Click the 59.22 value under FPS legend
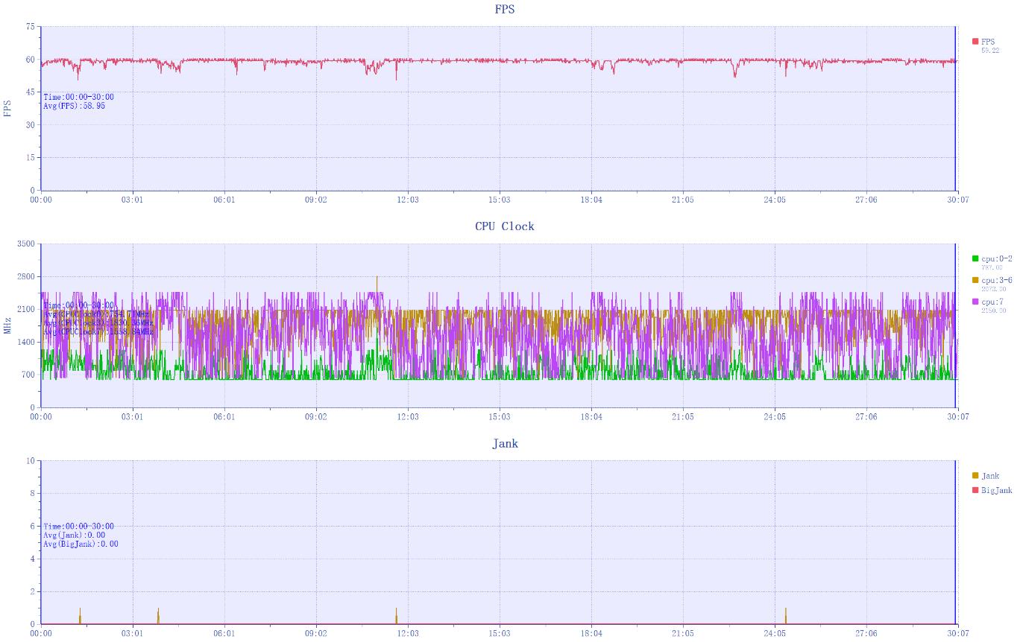Screen dimensions: 1023x642 (990, 50)
